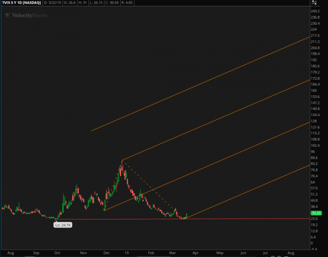Viewport: 328px width, 257px height.
Task: Select the O: 26.6 open value
Action: coord(70,3)
